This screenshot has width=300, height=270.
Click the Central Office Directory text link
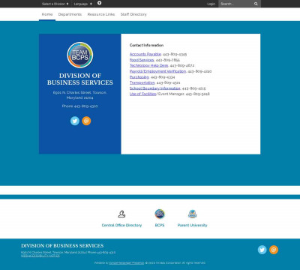point(121,225)
